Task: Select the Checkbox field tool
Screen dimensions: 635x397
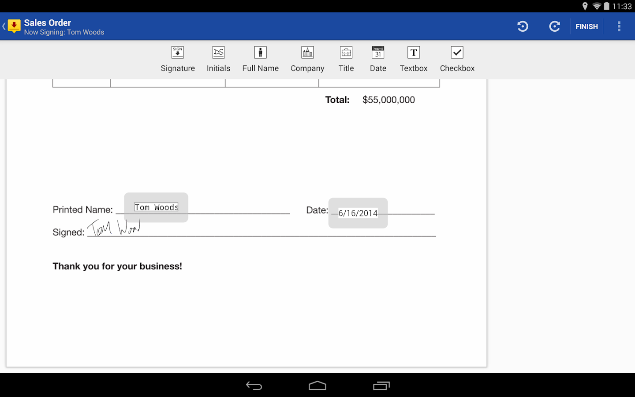Action: click(x=457, y=59)
